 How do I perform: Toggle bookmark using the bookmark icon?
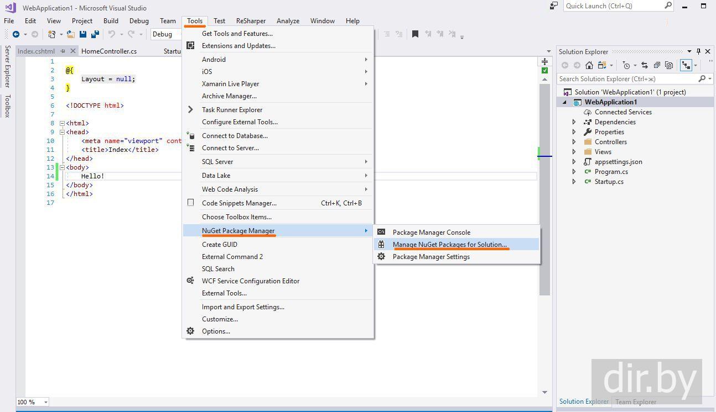[415, 34]
